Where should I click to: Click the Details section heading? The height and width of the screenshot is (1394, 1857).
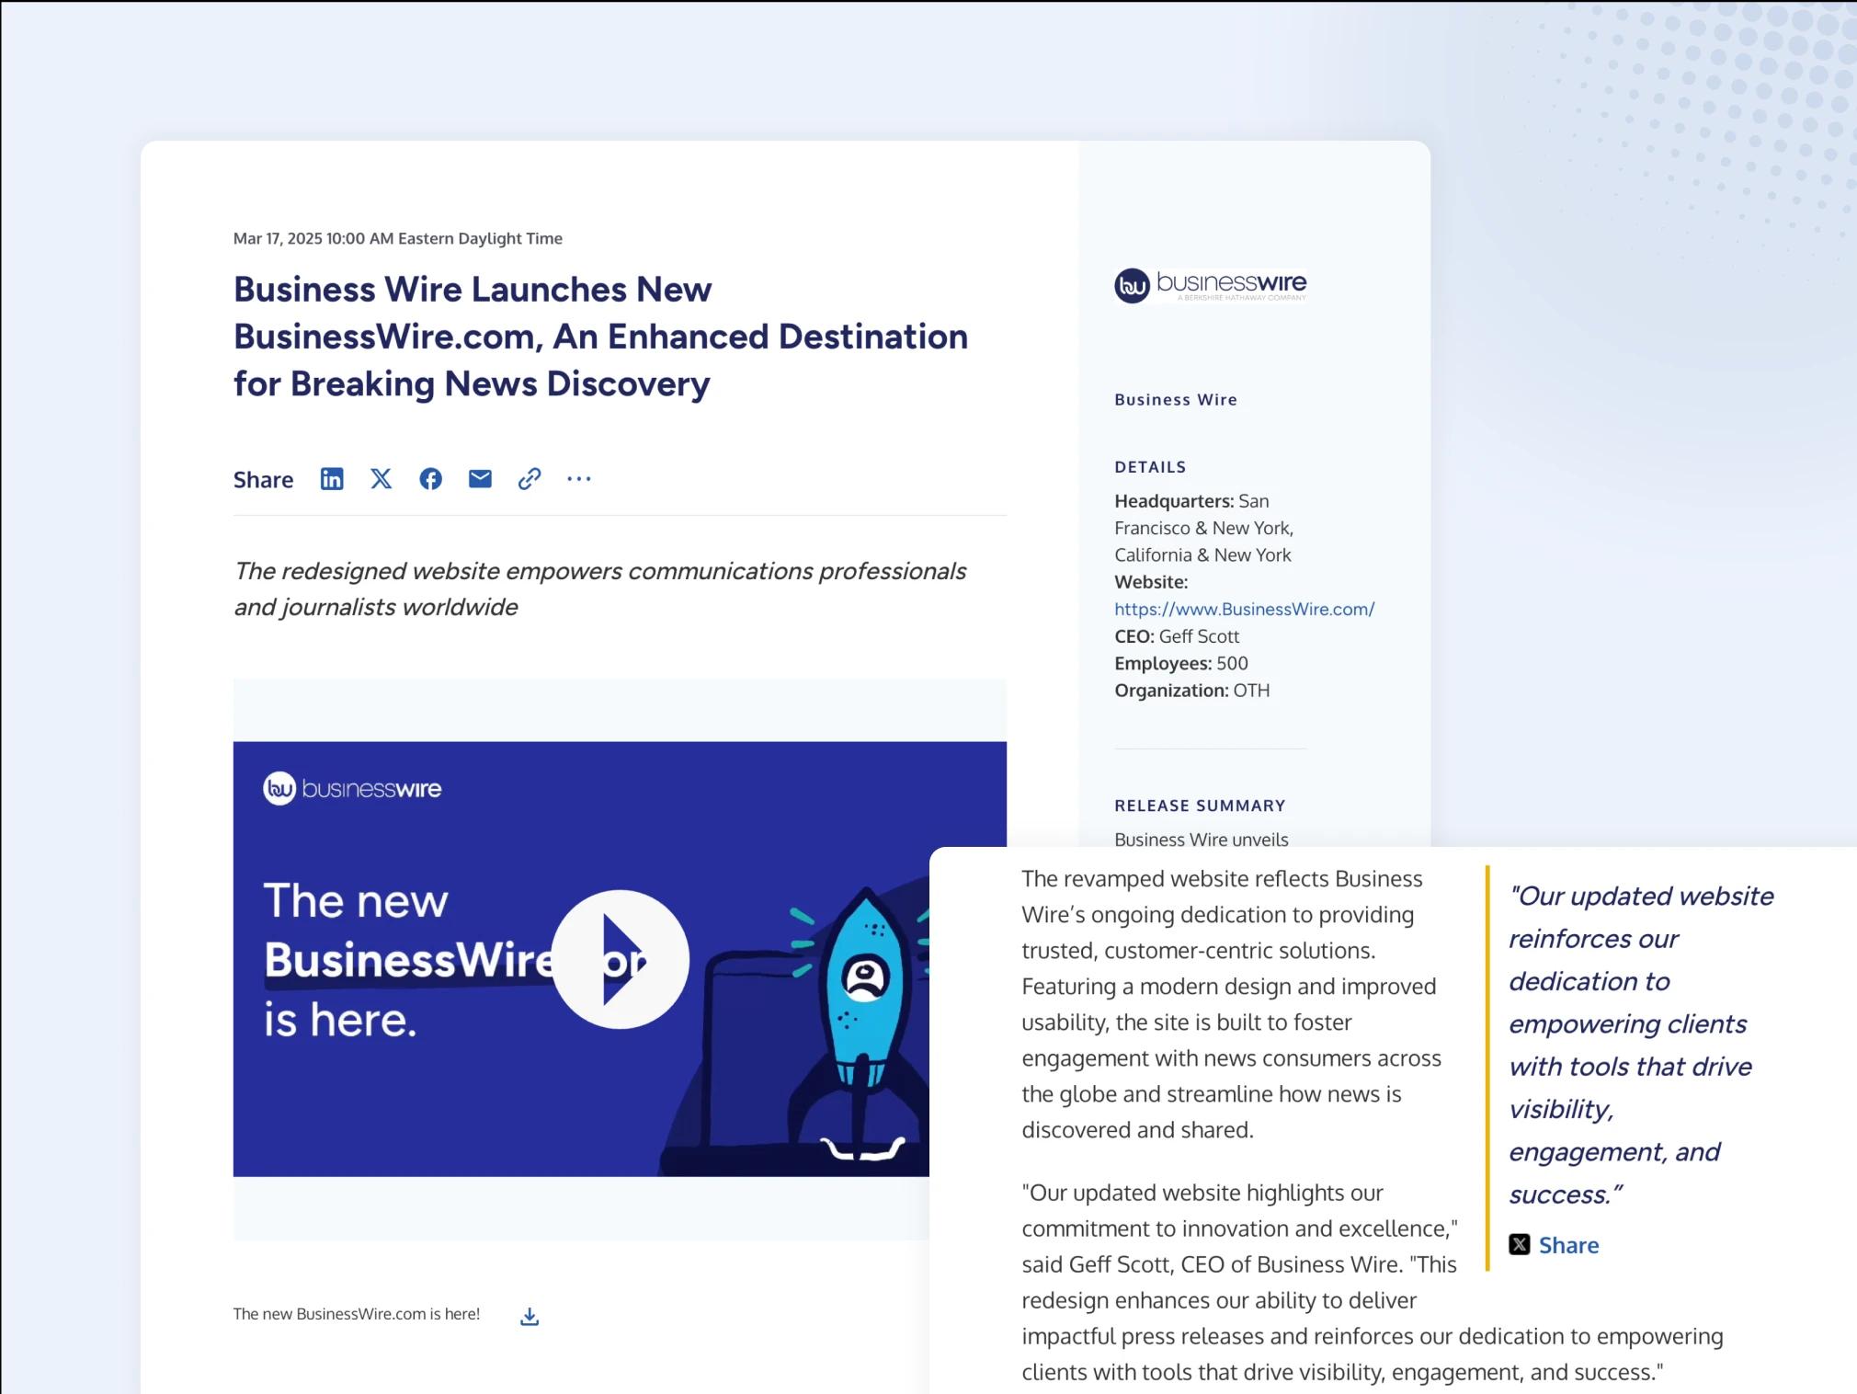tap(1150, 467)
